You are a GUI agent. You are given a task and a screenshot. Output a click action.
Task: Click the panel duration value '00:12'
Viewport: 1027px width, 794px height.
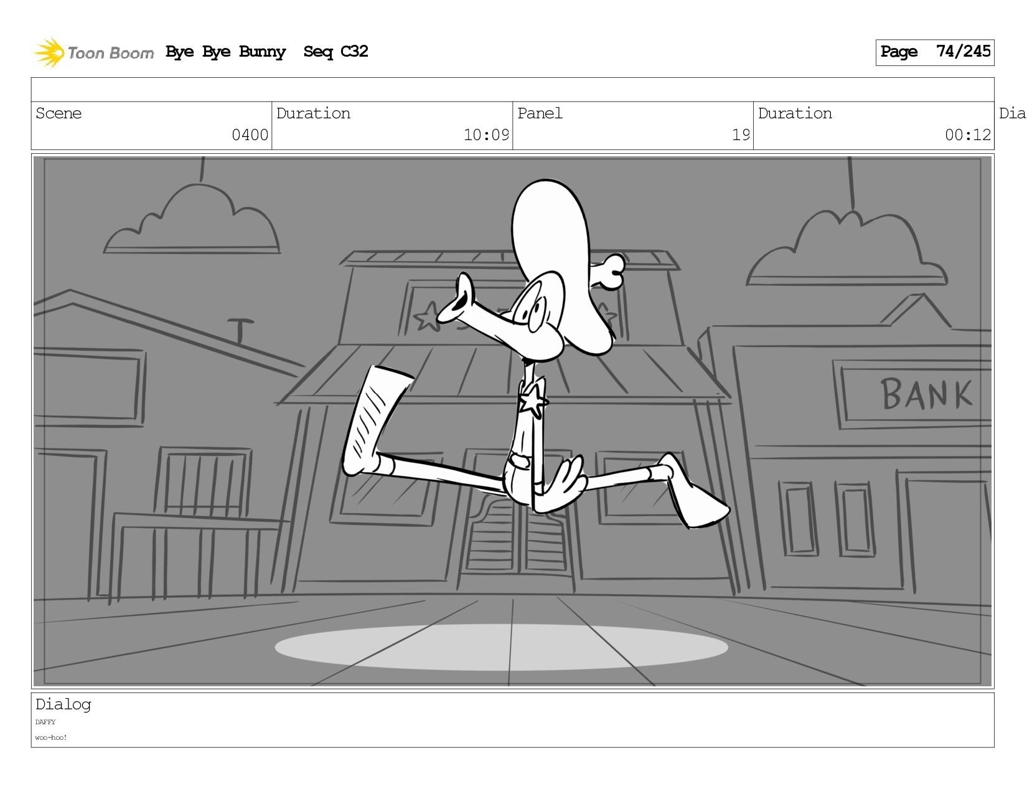(x=968, y=135)
